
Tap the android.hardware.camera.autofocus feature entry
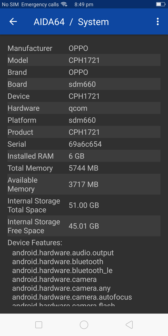pyautogui.click(x=72, y=297)
